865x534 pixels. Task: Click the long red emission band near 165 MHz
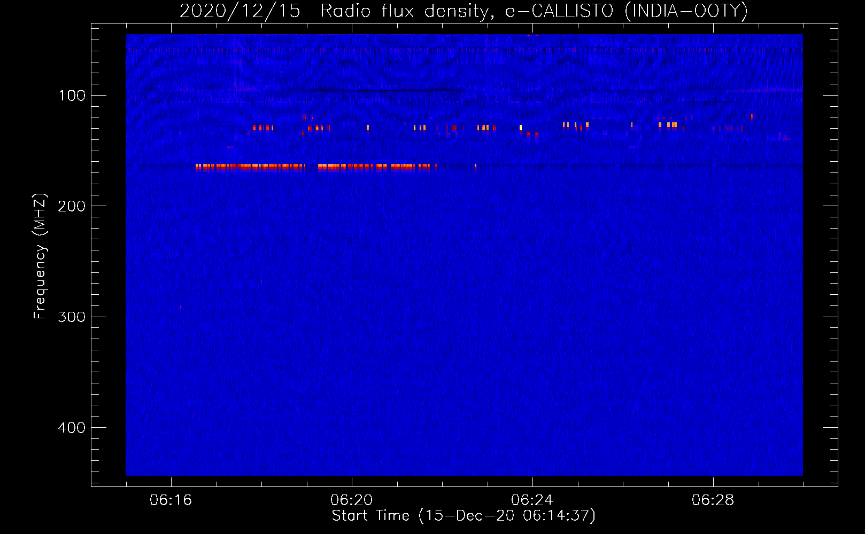click(316, 167)
